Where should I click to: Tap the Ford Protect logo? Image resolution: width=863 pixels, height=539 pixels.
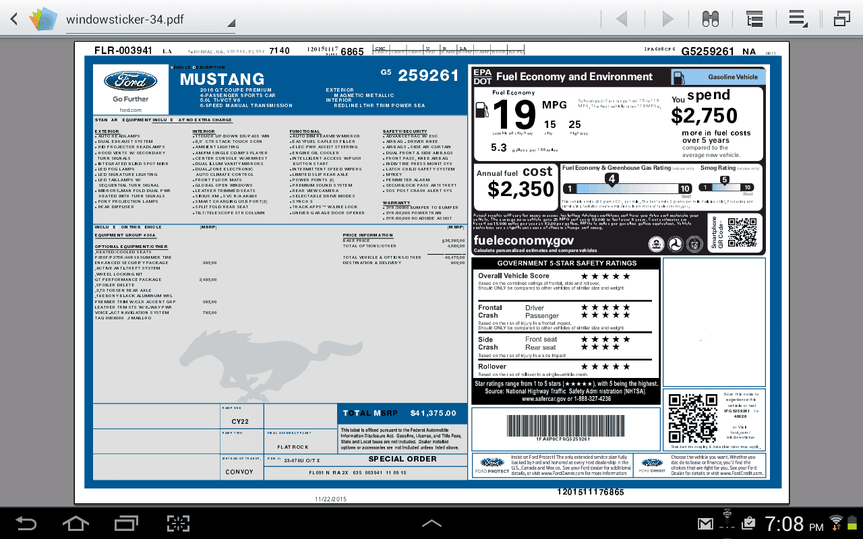tap(491, 465)
